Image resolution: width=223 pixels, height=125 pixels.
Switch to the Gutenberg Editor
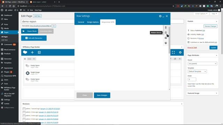[x=46, y=31]
